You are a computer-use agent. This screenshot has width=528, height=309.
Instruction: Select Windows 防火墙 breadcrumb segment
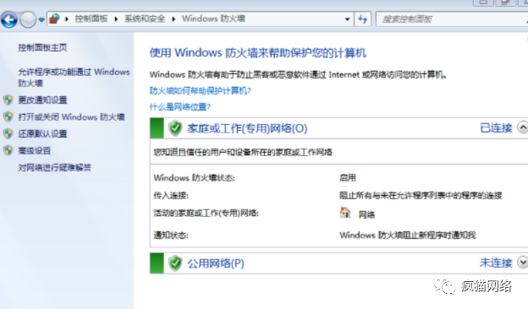tap(213, 19)
